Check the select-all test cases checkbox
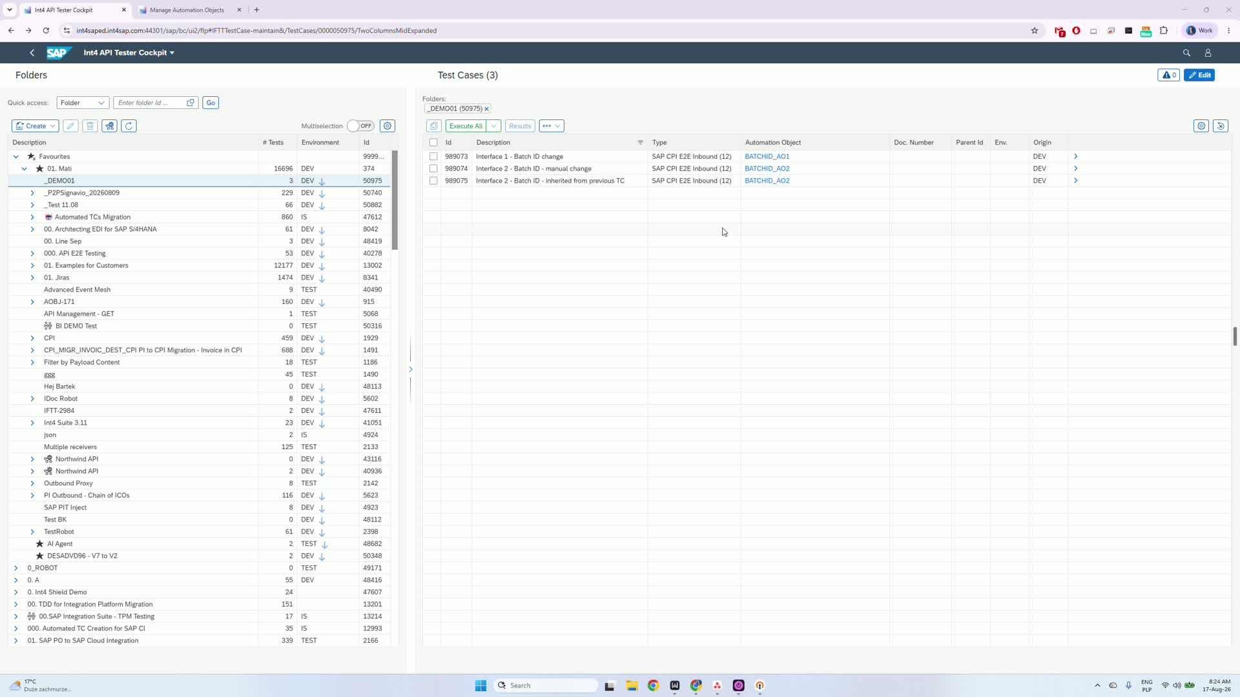The height and width of the screenshot is (697, 1240). [x=433, y=143]
